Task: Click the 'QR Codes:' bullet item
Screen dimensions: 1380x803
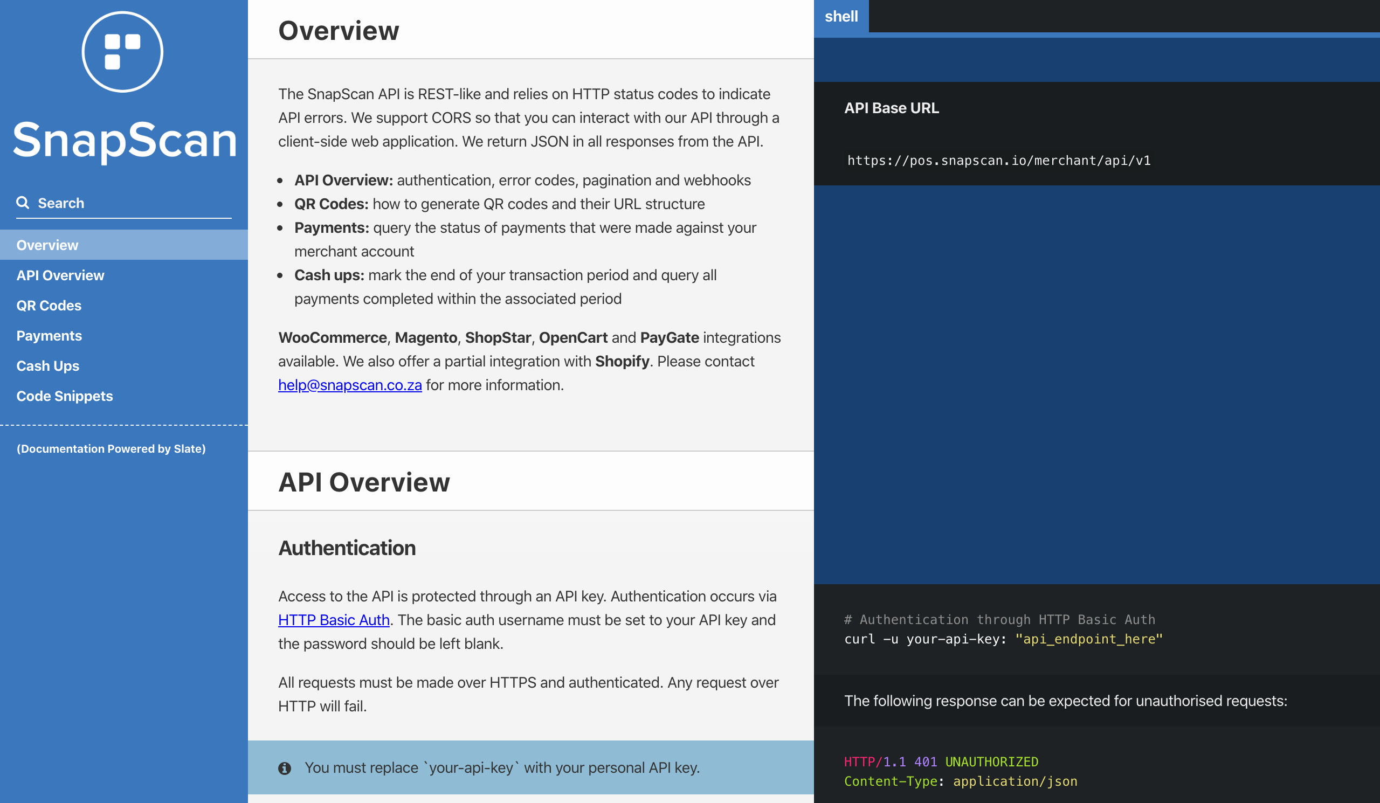Action: point(499,204)
